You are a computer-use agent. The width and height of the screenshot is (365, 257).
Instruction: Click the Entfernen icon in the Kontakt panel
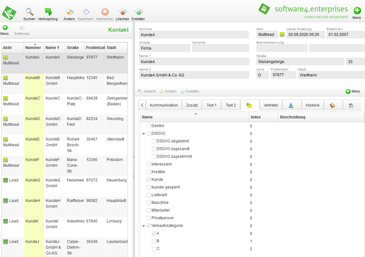pos(22,28)
